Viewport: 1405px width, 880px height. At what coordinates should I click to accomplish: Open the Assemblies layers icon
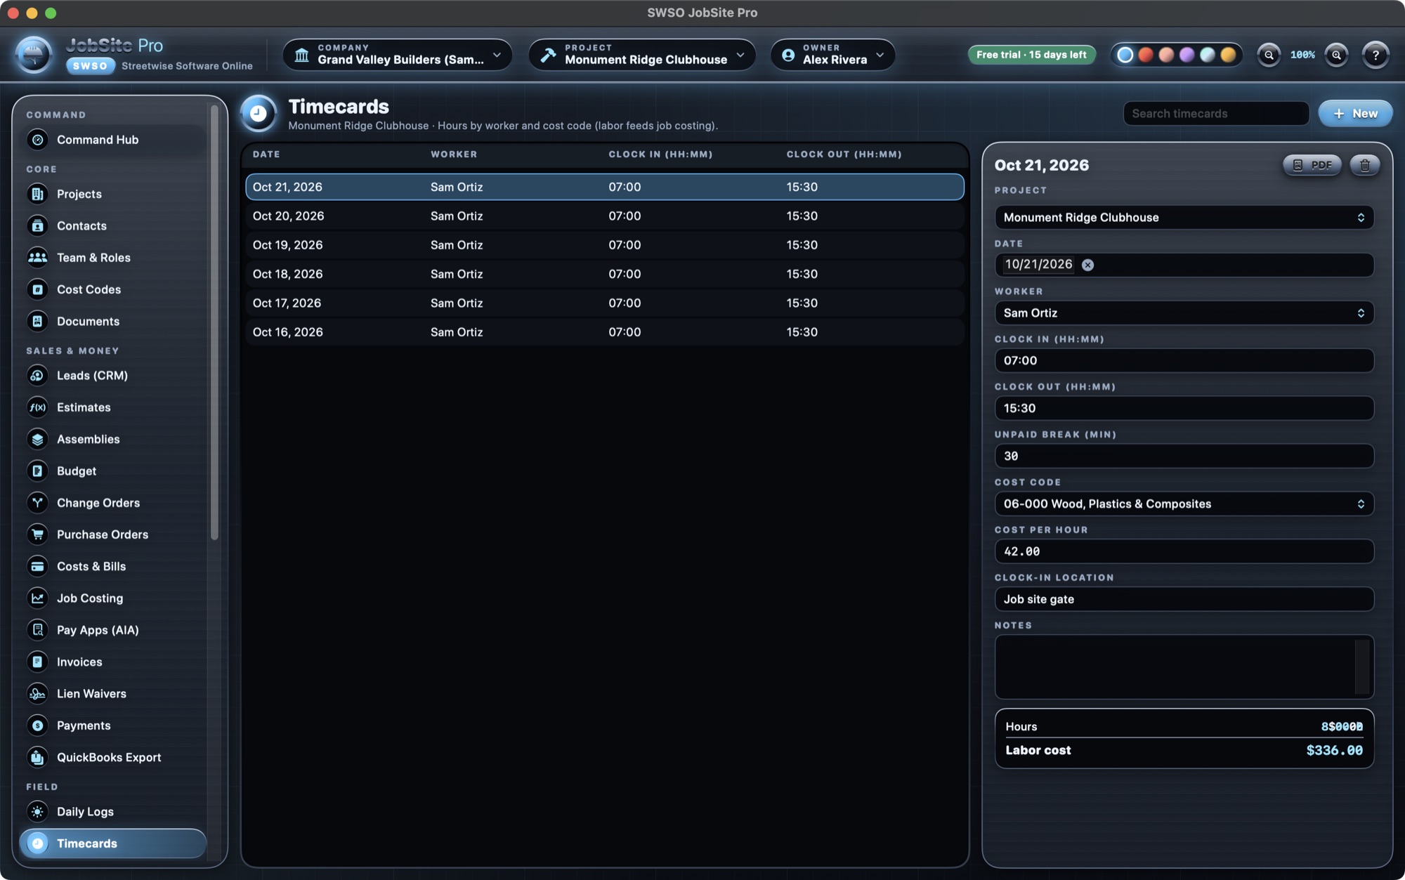pyautogui.click(x=38, y=439)
